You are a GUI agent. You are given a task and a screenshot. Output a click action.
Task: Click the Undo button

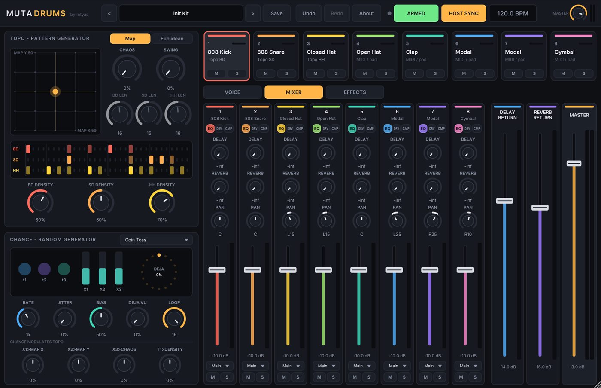point(309,13)
